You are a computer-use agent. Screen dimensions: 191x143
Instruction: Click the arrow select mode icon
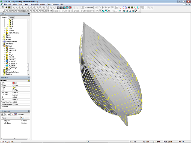tap(145, 7)
